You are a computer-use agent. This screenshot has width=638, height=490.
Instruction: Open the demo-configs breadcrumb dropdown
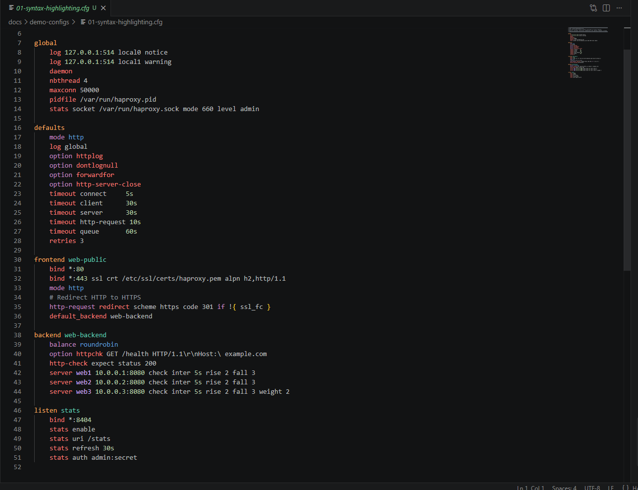[x=50, y=22]
